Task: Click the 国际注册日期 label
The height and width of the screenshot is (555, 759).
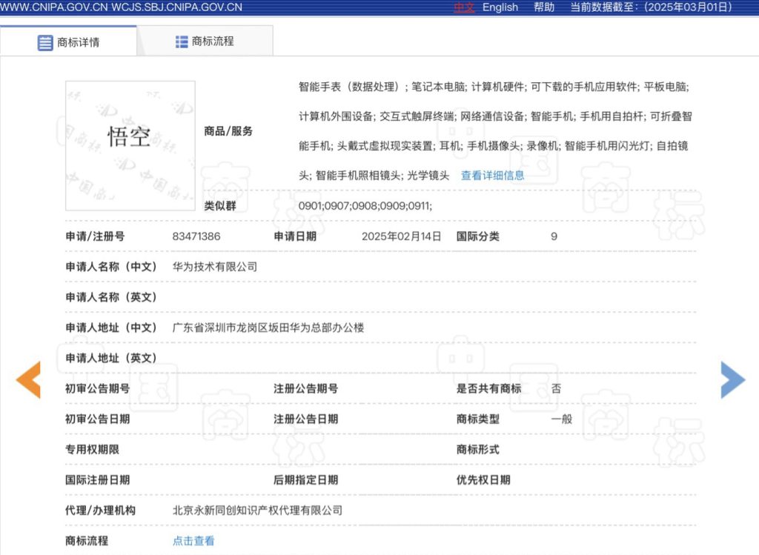Action: (x=97, y=480)
